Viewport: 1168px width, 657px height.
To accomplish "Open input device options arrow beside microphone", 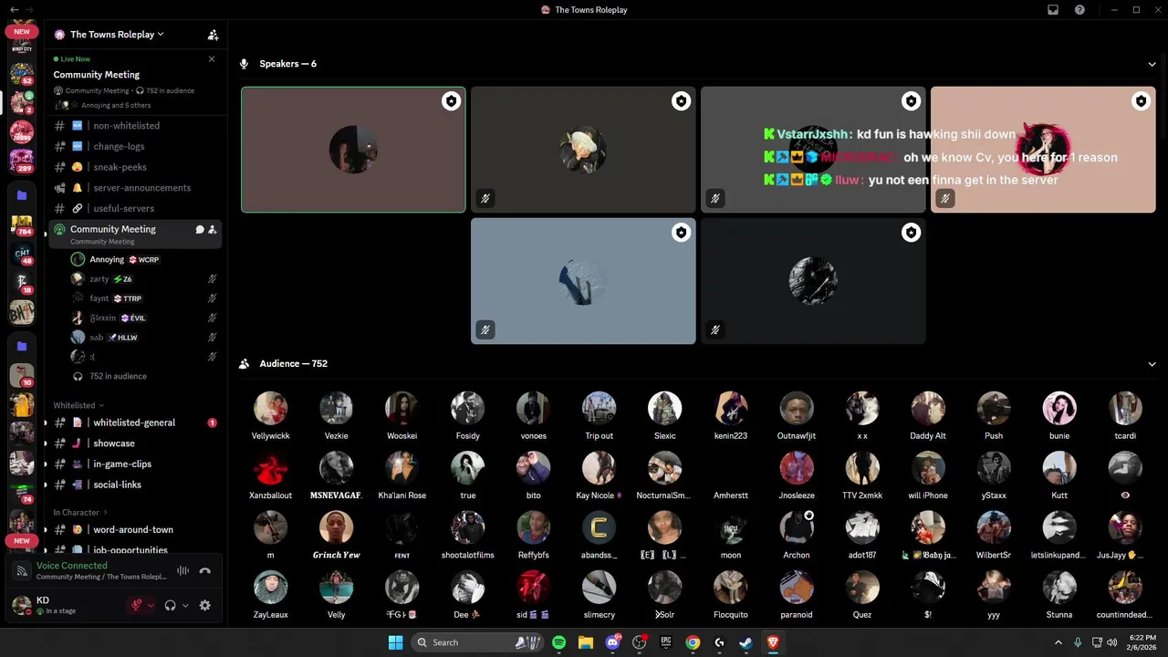I will coord(151,605).
